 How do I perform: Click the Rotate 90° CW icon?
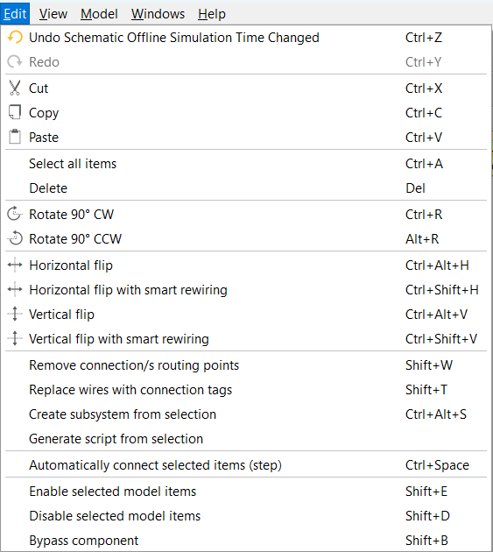click(x=15, y=214)
